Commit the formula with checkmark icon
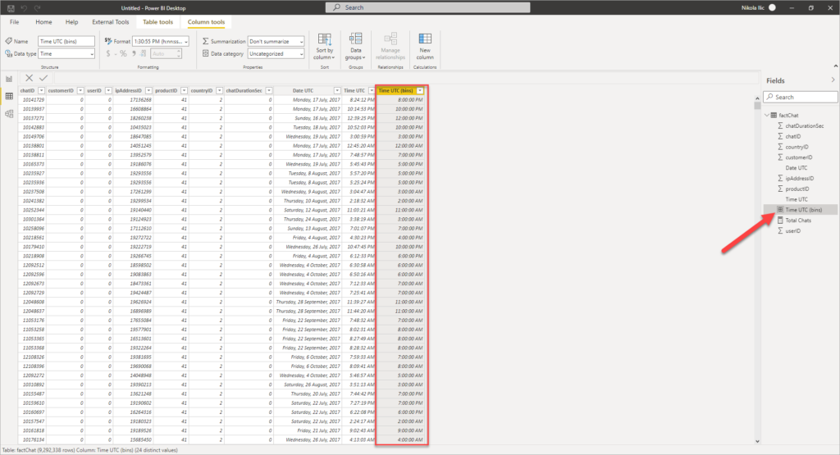 (x=43, y=78)
